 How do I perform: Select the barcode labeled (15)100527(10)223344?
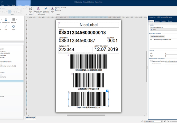[88, 80]
